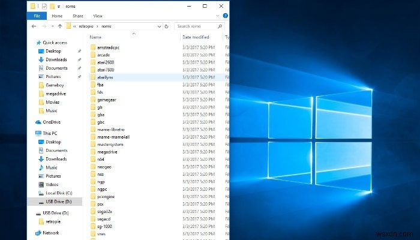Screen dimensions: 420x240
Task: Click roms in the address breadcrumb
Action: point(106,26)
